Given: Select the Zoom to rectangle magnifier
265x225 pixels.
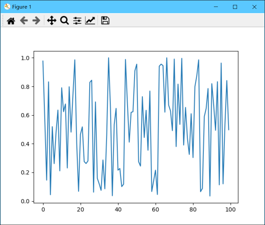Looking at the screenshot, I should pyautogui.click(x=64, y=21).
